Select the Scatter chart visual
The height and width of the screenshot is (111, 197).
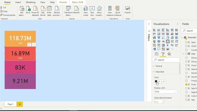pyautogui.click(x=163, y=38)
